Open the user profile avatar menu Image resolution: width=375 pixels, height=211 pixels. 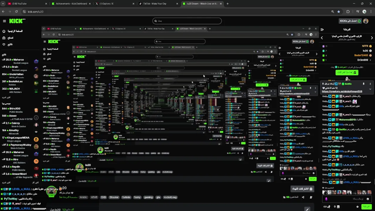[366, 21]
